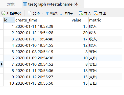This screenshot has width=124, height=95.
Task: Expand the dropdown arrow next to 文本
Action: pyautogui.click(x=43, y=13)
